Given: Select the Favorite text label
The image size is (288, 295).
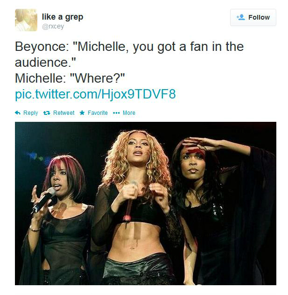Looking at the screenshot, I should (x=98, y=113).
